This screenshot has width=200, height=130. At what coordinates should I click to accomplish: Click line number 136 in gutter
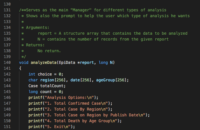pyautogui.click(x=7, y=39)
